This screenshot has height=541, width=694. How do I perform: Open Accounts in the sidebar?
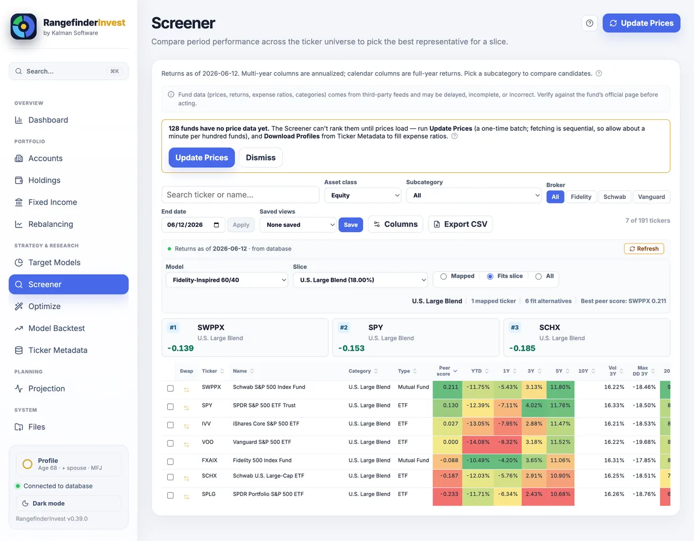coord(68,158)
